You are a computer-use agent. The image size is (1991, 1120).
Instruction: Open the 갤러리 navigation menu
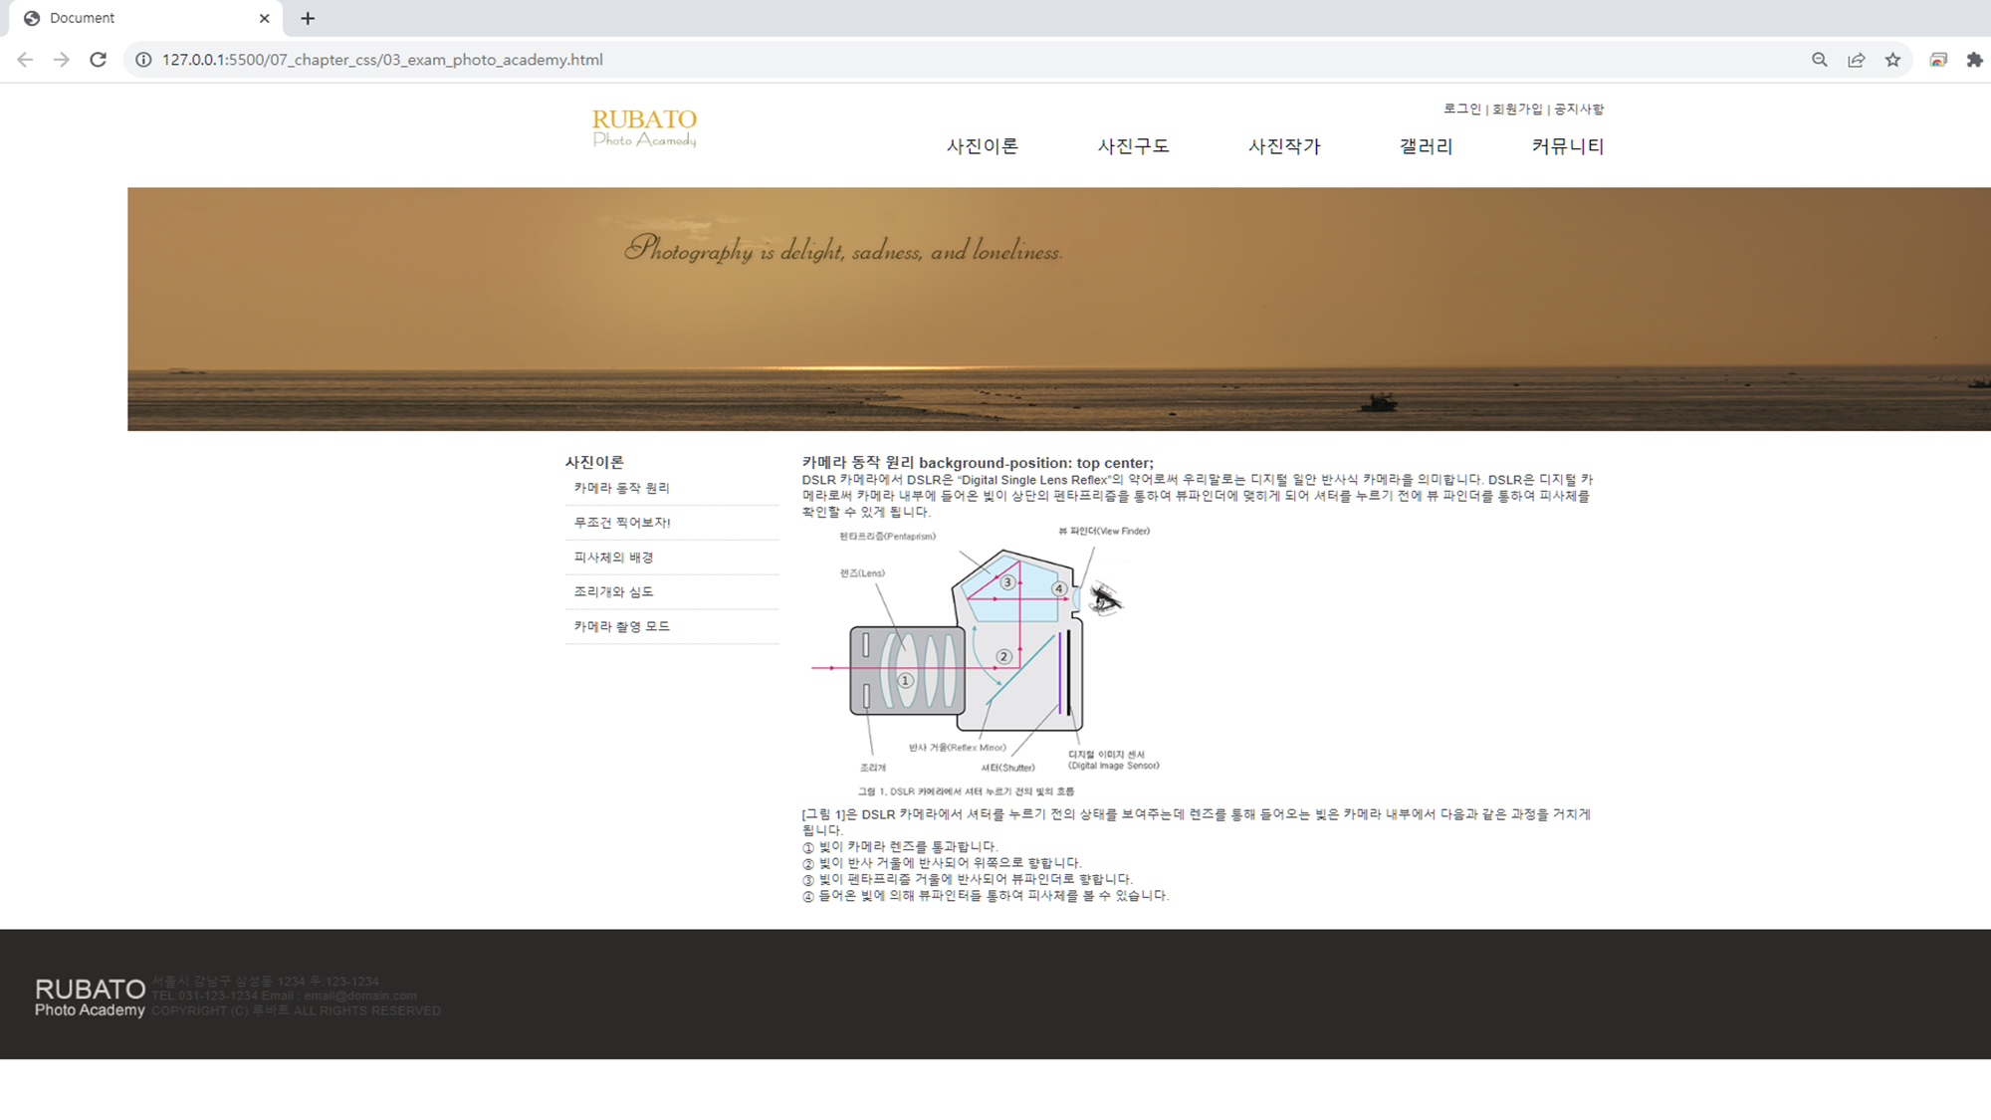coord(1426,146)
